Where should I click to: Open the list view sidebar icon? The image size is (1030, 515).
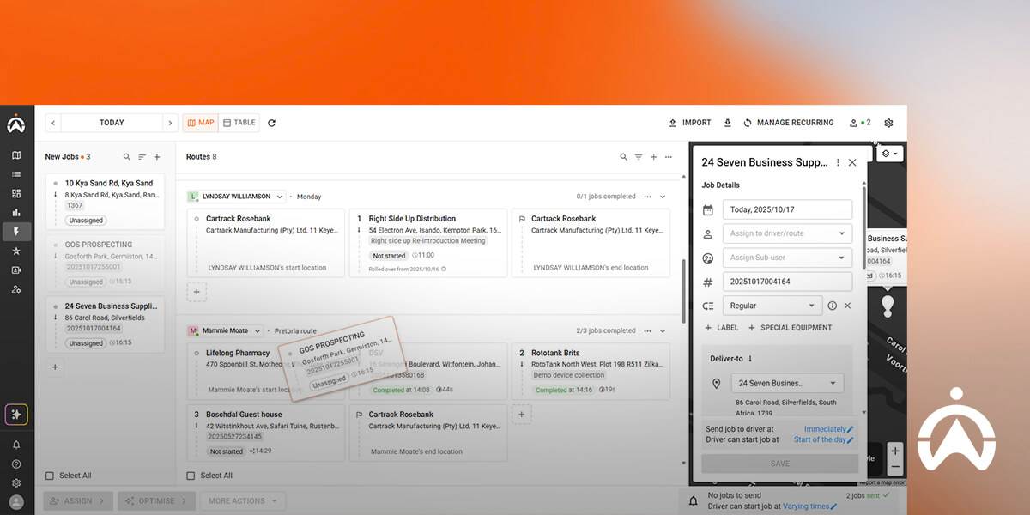tap(16, 174)
